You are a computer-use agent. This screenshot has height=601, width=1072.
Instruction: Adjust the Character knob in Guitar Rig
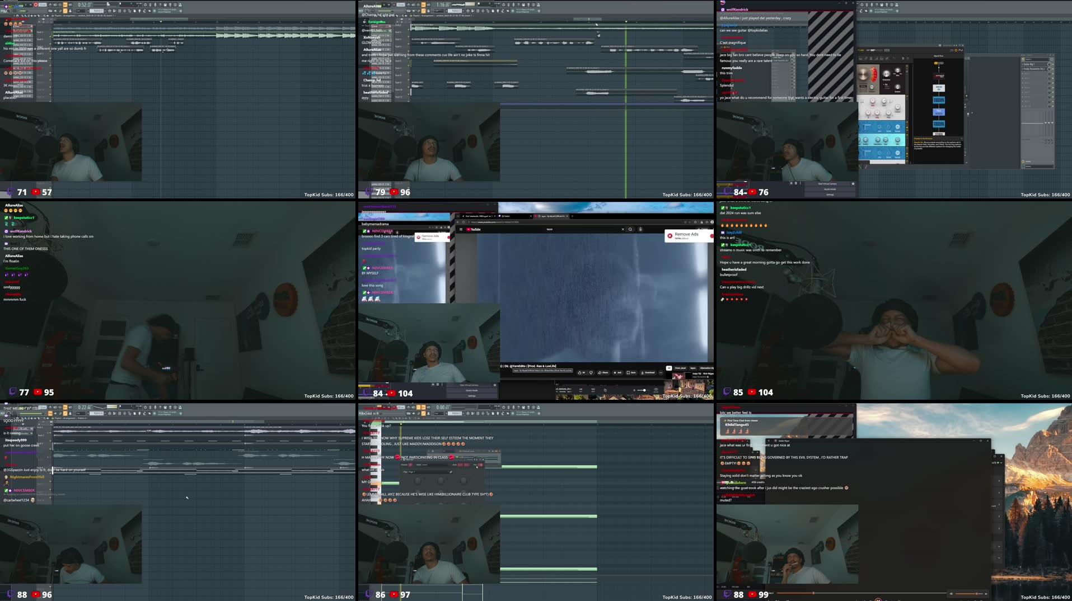[886, 73]
